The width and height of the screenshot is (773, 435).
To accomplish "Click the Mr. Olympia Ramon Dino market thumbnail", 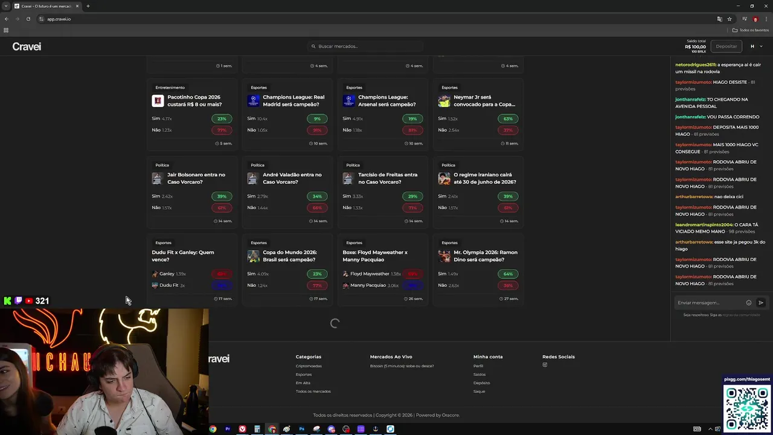I will pyautogui.click(x=444, y=256).
